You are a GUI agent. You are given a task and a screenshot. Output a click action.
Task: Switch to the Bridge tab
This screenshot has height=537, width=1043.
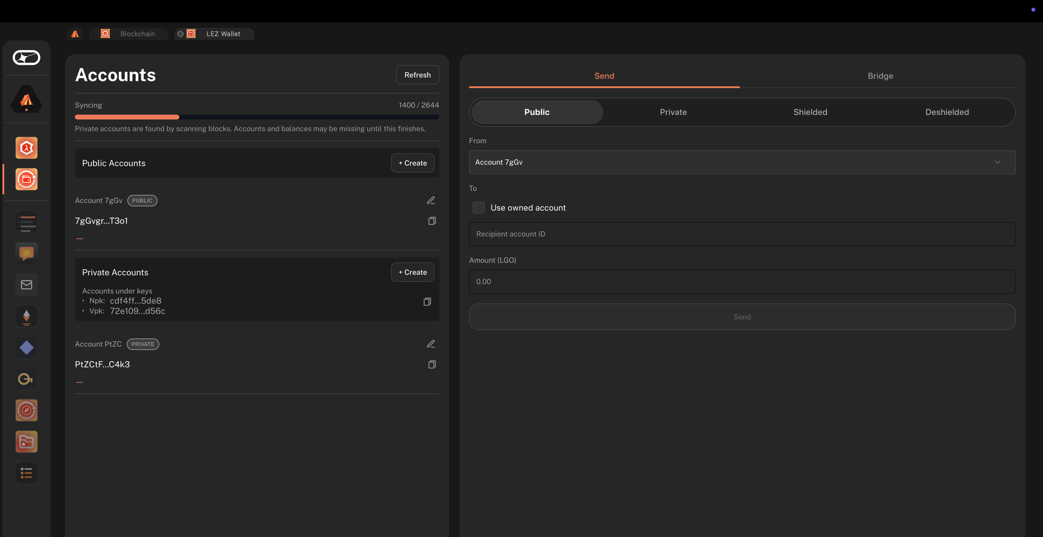[880, 76]
